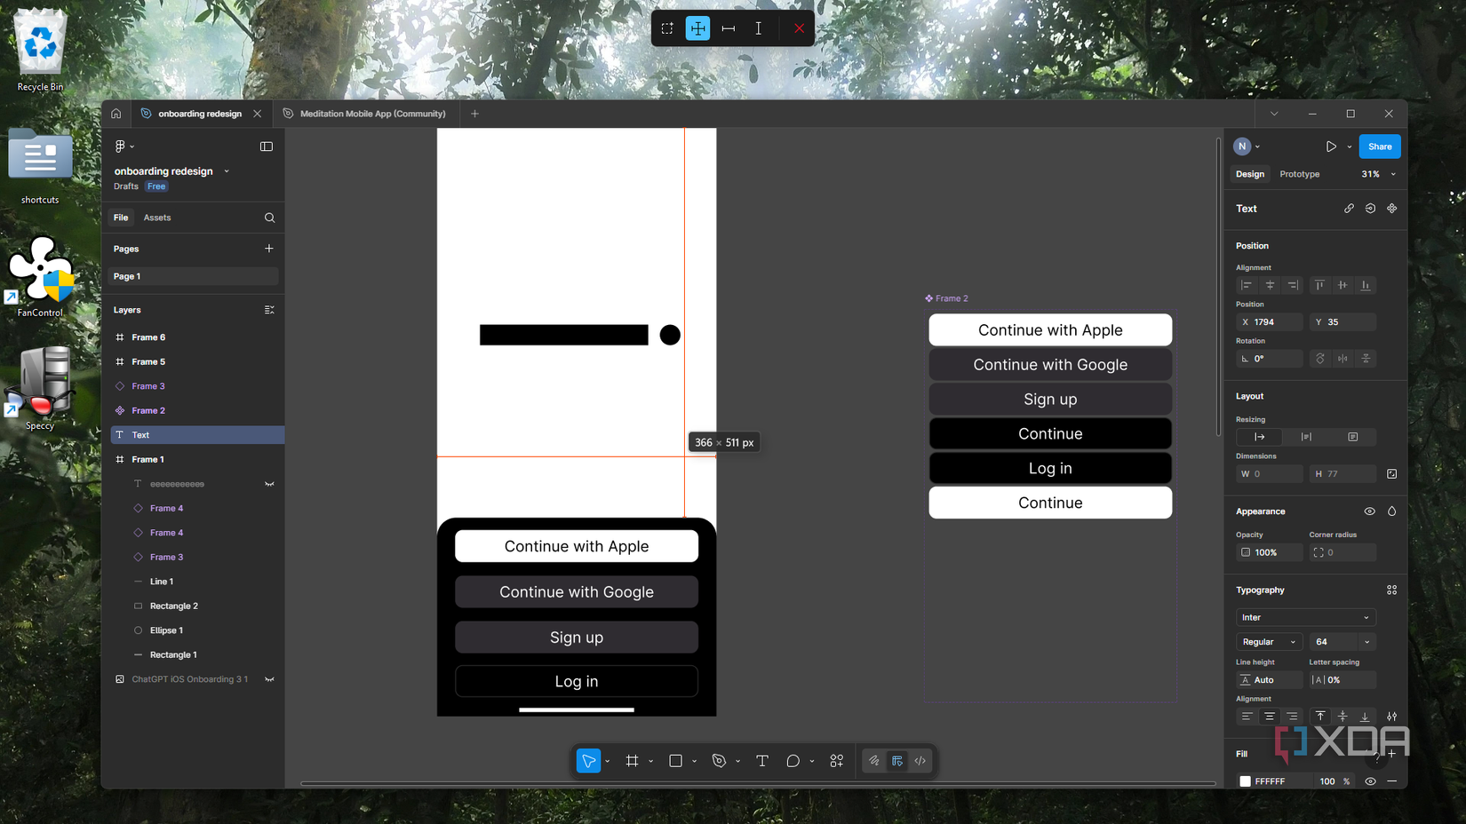Switch to Design tab
1466x824 pixels.
(1250, 174)
